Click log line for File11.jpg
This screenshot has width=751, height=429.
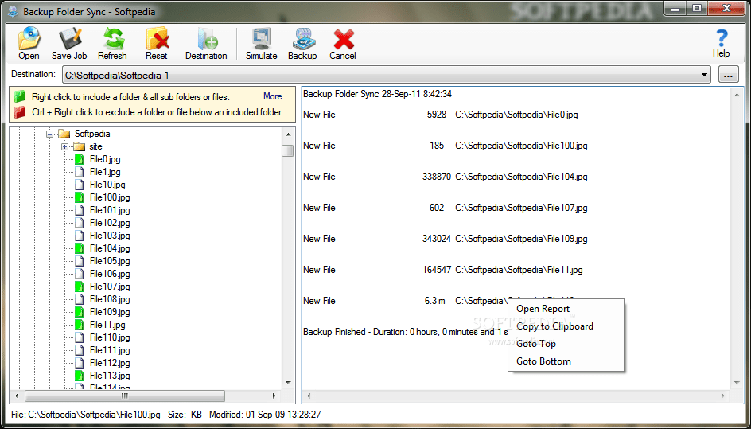pos(443,270)
